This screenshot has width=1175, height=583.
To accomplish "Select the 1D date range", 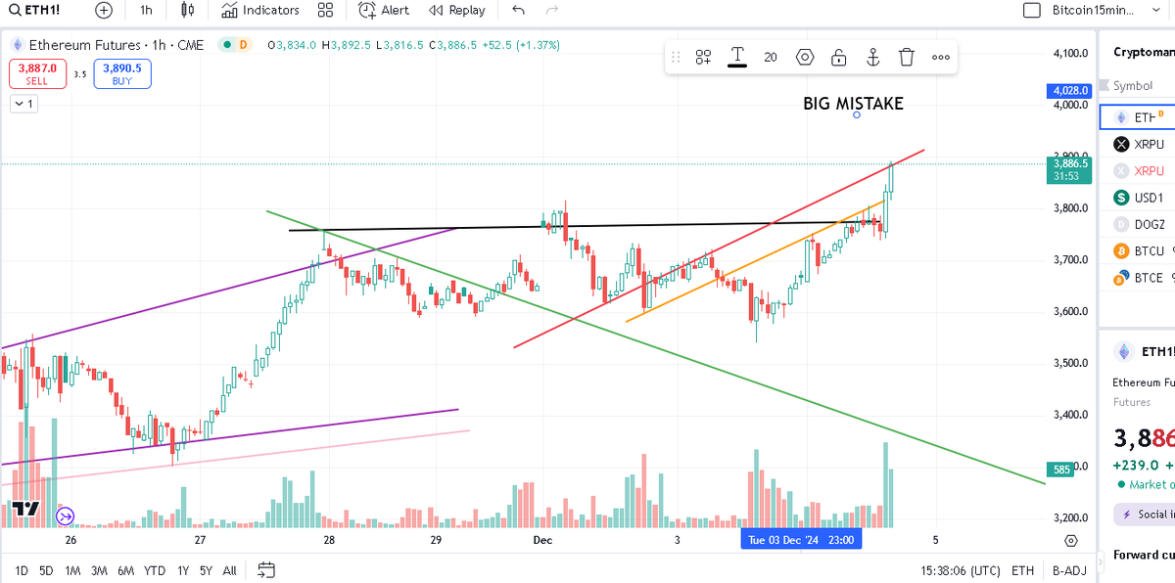I will 21,570.
